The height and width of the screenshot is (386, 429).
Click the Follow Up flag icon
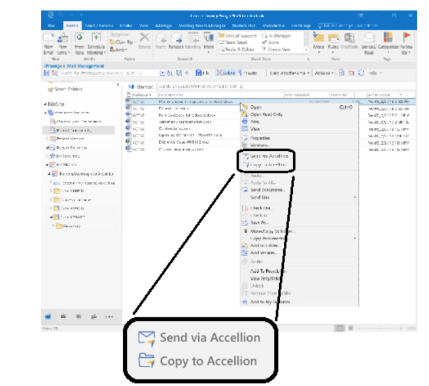click(407, 41)
